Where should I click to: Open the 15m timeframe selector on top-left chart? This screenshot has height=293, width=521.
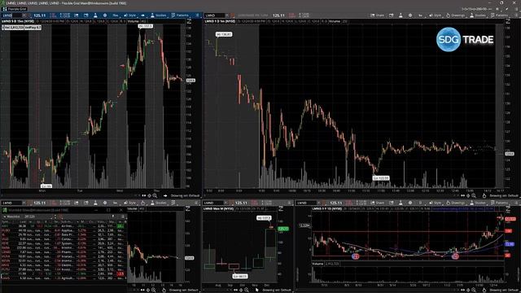116,15
